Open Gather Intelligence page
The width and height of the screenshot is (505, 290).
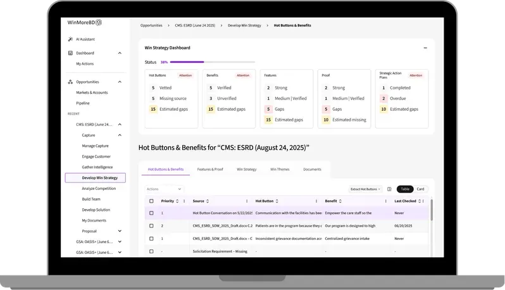97,167
